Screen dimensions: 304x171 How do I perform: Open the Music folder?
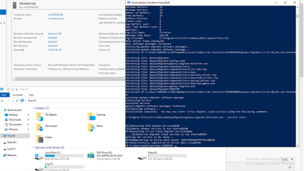(x=90, y=127)
